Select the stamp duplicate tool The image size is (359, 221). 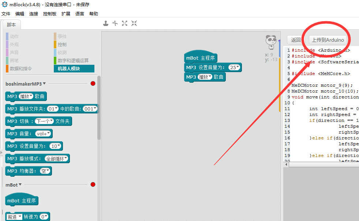click(x=105, y=23)
